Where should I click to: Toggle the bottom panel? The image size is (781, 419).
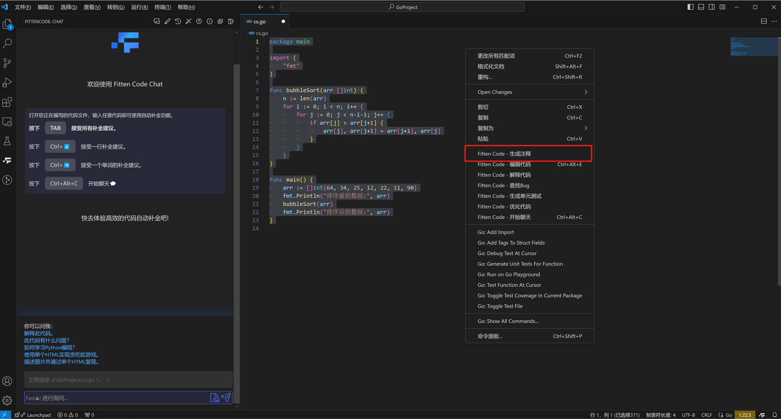[x=701, y=7]
